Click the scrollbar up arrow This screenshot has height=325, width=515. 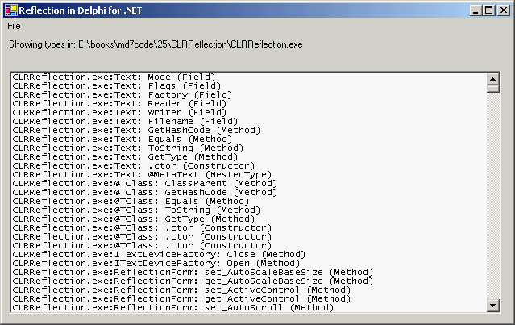tap(493, 79)
